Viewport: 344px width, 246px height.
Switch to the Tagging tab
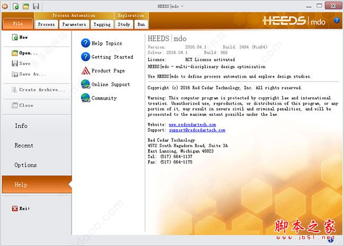(x=102, y=24)
